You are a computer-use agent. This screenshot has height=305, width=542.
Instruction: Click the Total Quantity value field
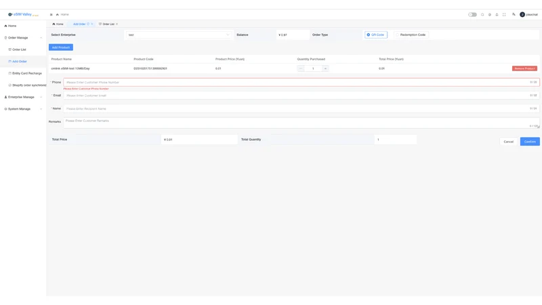pyautogui.click(x=396, y=140)
